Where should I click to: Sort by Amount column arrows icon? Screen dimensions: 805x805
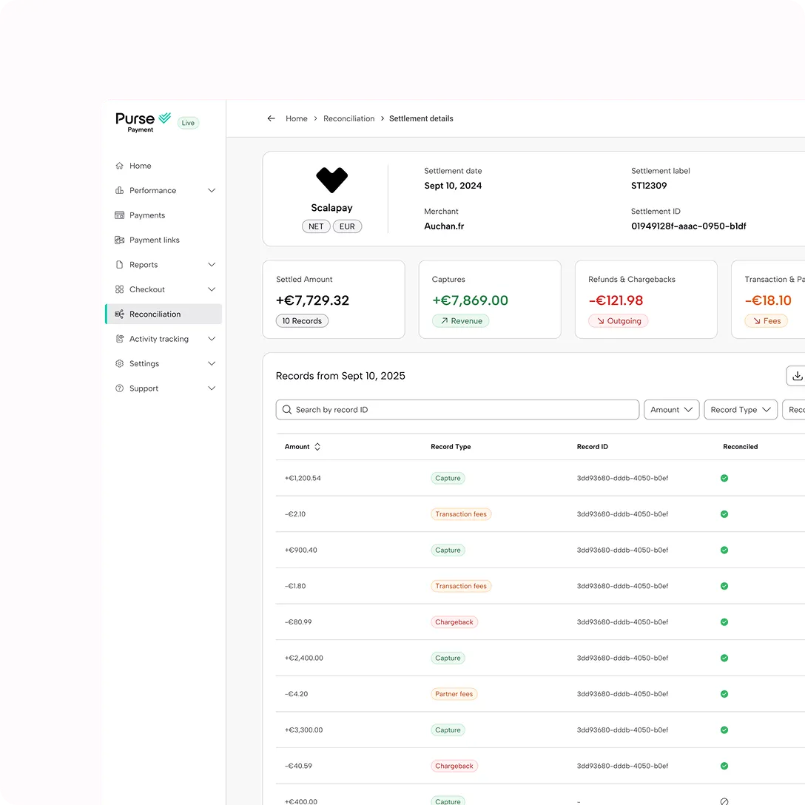click(x=317, y=447)
